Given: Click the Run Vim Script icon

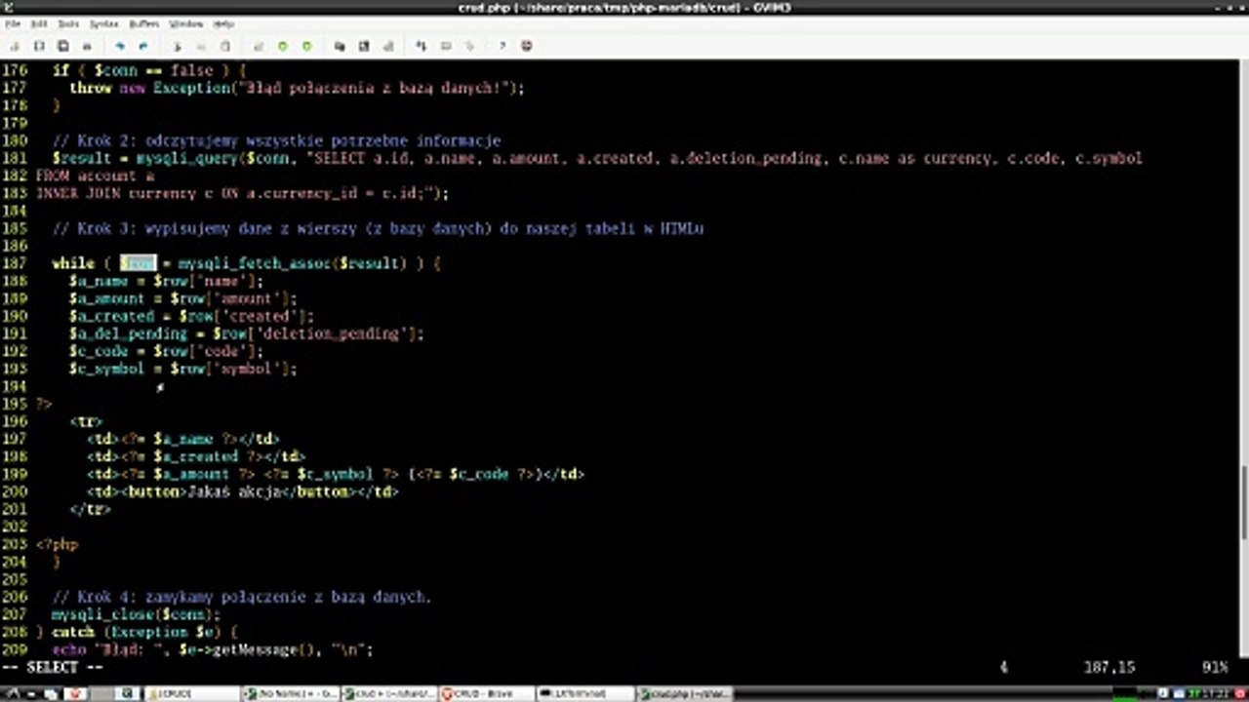Looking at the screenshot, I should tap(386, 46).
